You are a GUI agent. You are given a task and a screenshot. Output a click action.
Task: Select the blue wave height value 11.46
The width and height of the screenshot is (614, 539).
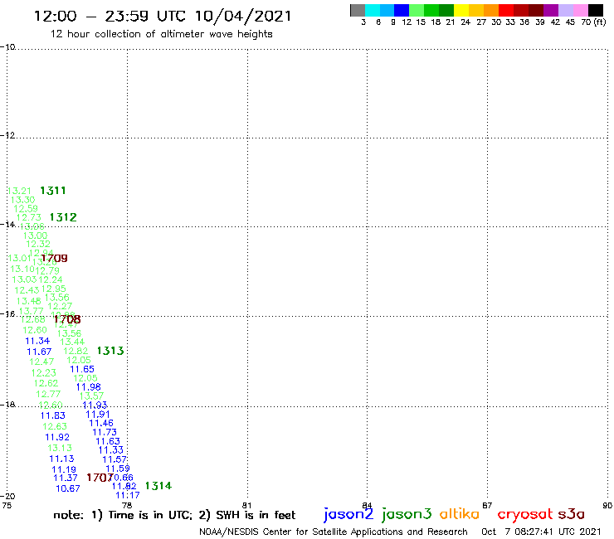101,423
